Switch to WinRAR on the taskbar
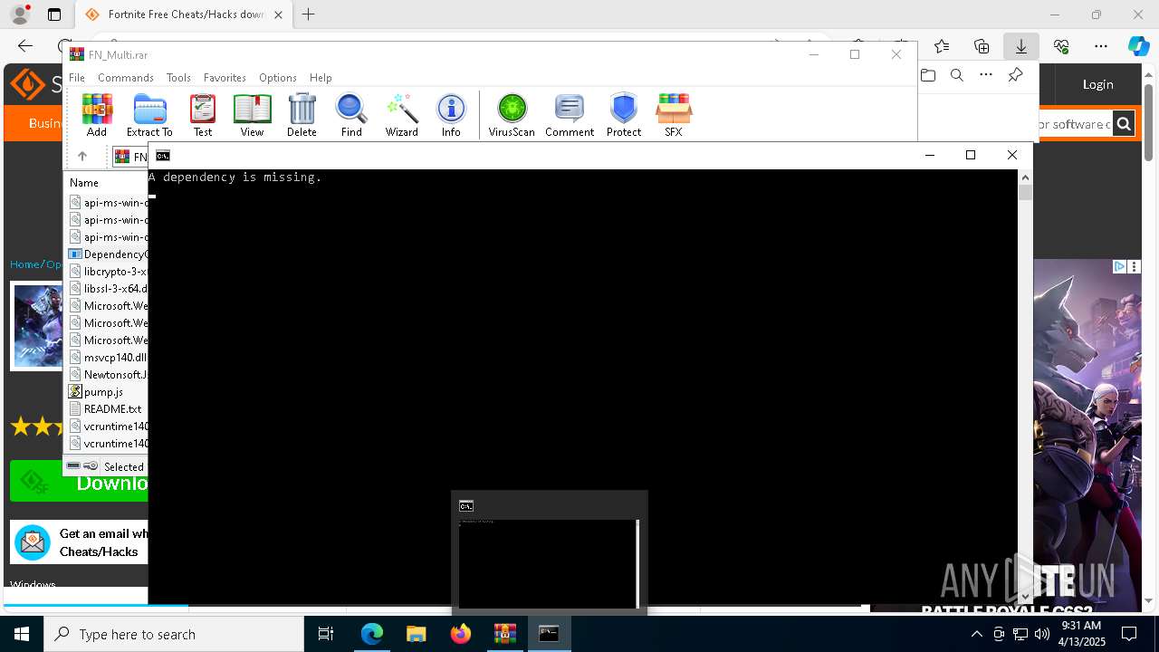The image size is (1159, 652). pyautogui.click(x=505, y=634)
